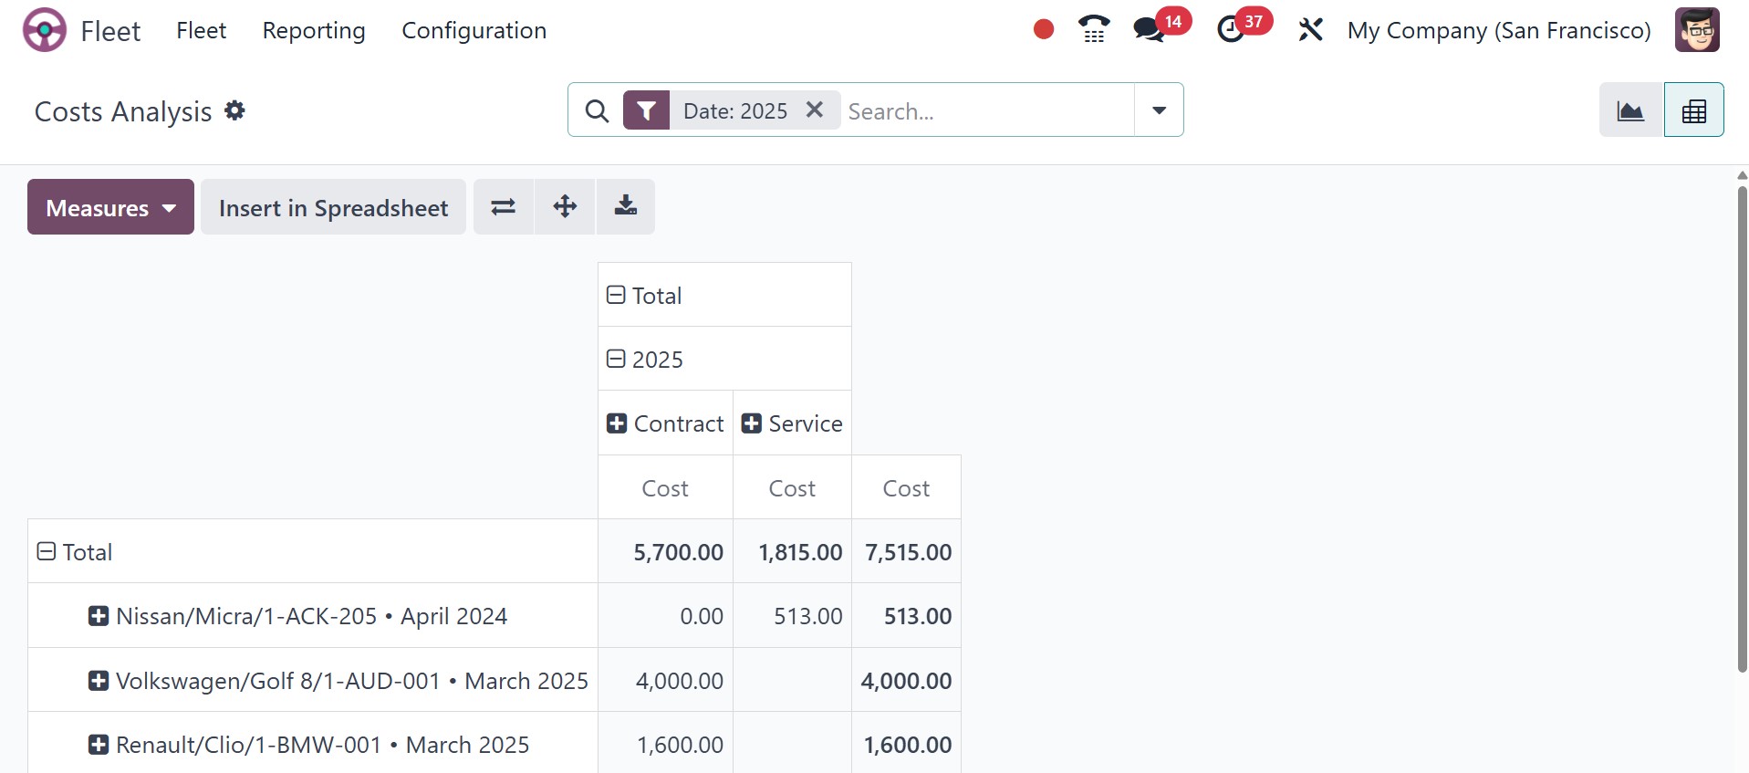1749x773 pixels.
Task: Open the Reporting menu
Action: (x=314, y=30)
